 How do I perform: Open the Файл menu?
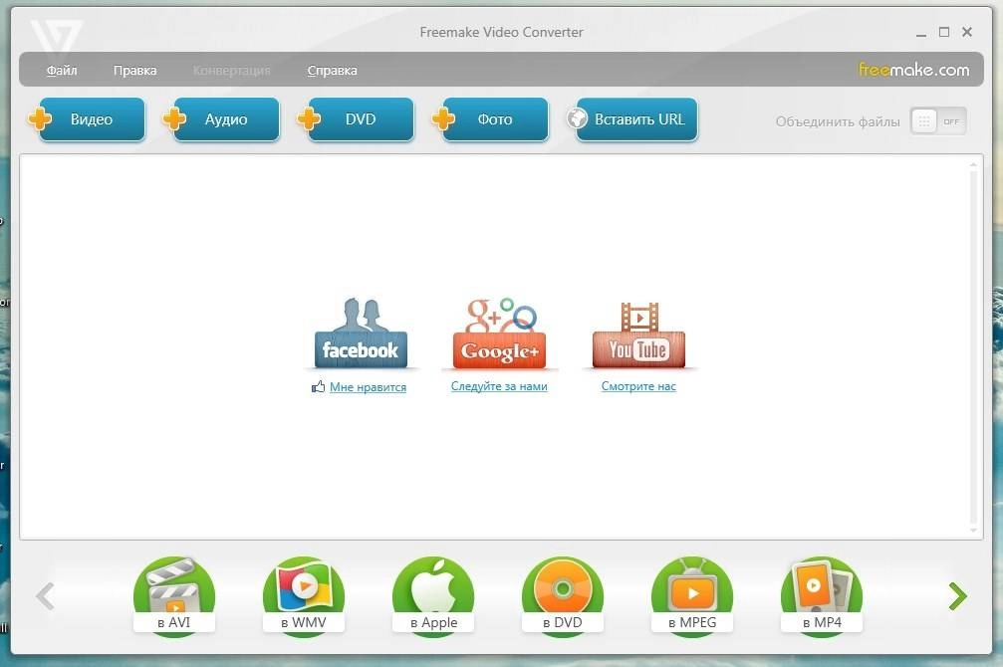(x=62, y=71)
